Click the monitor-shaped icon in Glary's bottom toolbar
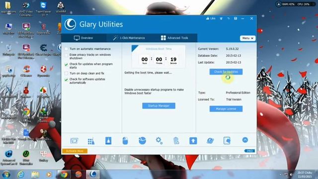 click(x=74, y=141)
